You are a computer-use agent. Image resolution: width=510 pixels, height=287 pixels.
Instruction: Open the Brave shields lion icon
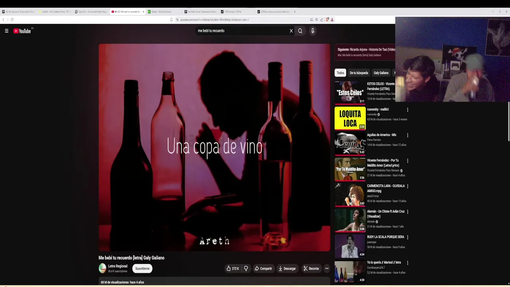tap(327, 20)
